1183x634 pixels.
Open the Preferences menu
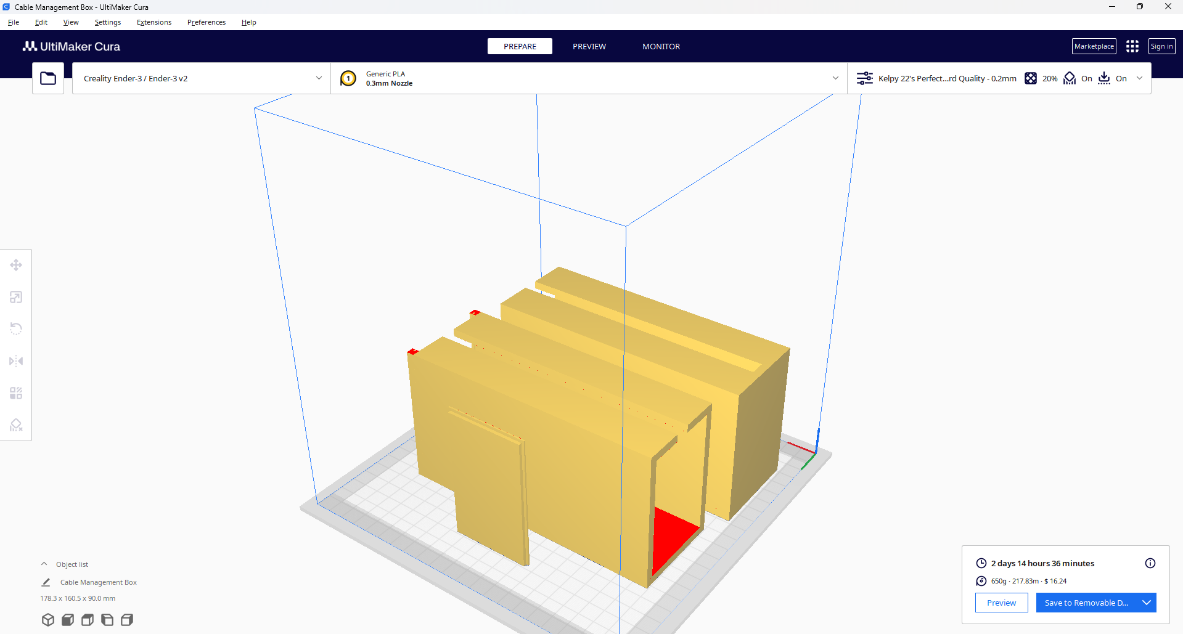pyautogui.click(x=207, y=22)
